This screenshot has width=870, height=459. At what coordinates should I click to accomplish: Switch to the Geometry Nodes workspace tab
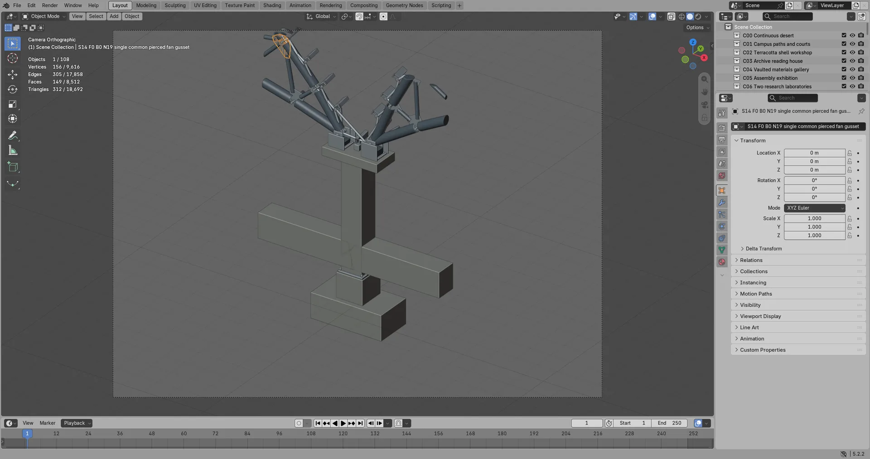(404, 5)
